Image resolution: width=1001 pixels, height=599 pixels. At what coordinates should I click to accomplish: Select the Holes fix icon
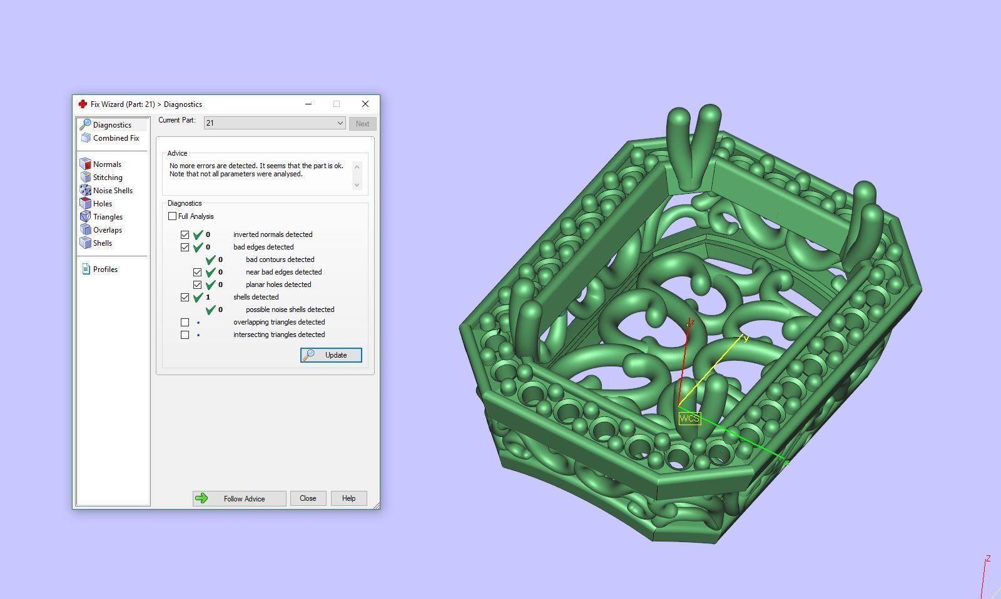(86, 204)
